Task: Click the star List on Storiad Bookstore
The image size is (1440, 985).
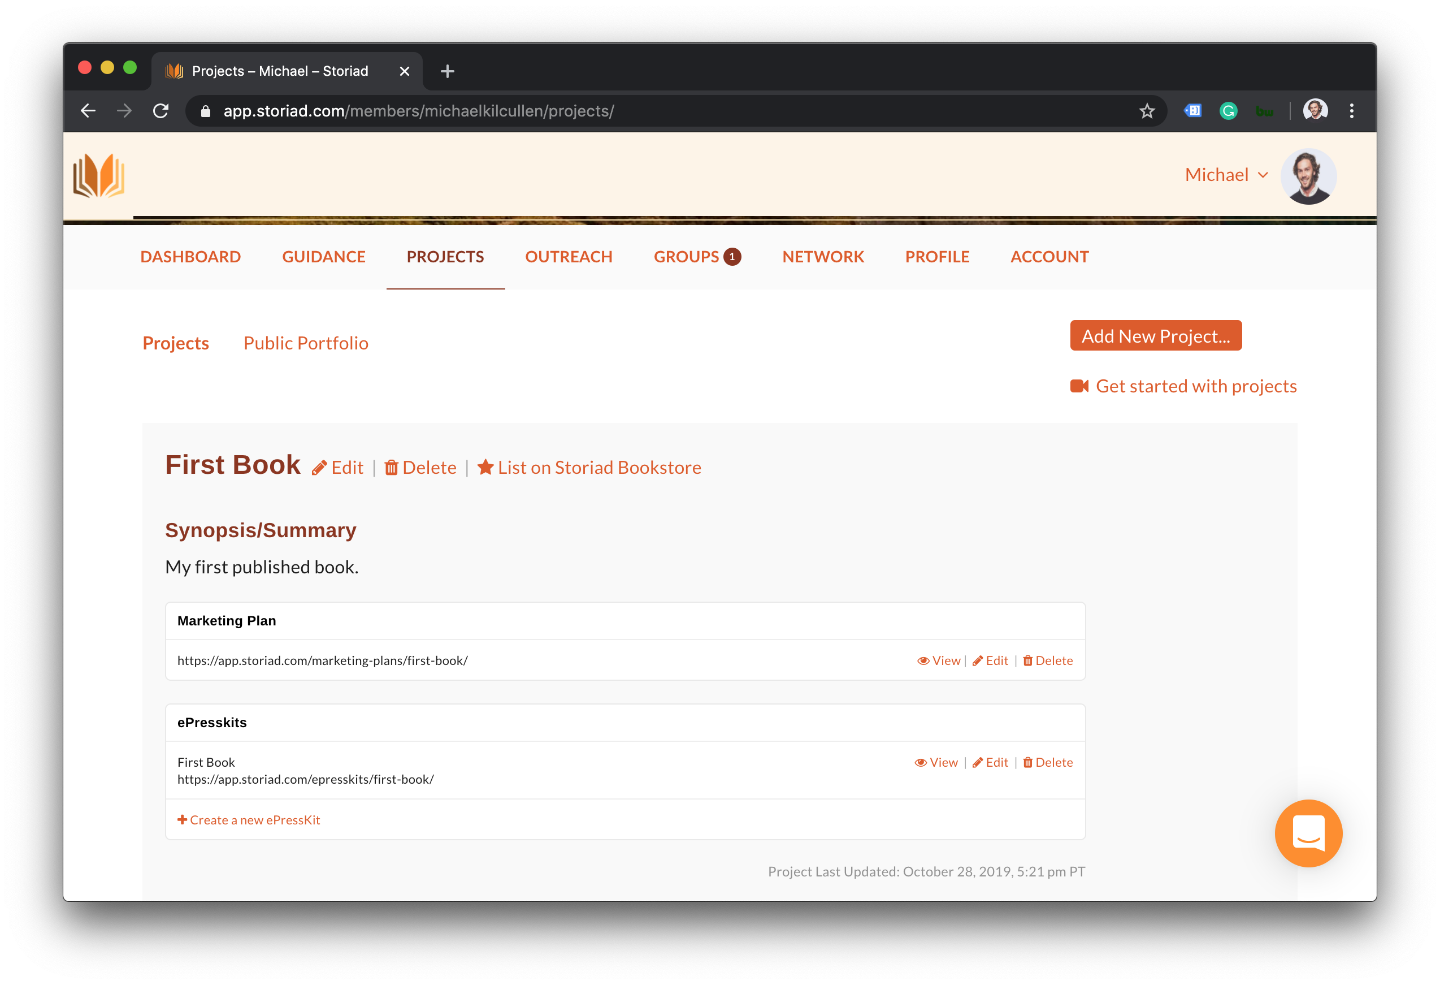Action: coord(485,468)
